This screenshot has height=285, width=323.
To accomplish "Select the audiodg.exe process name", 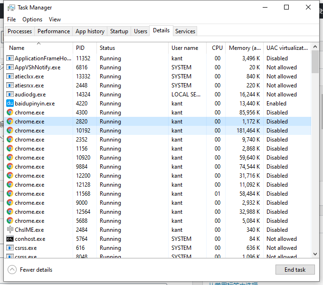I will coord(30,95).
